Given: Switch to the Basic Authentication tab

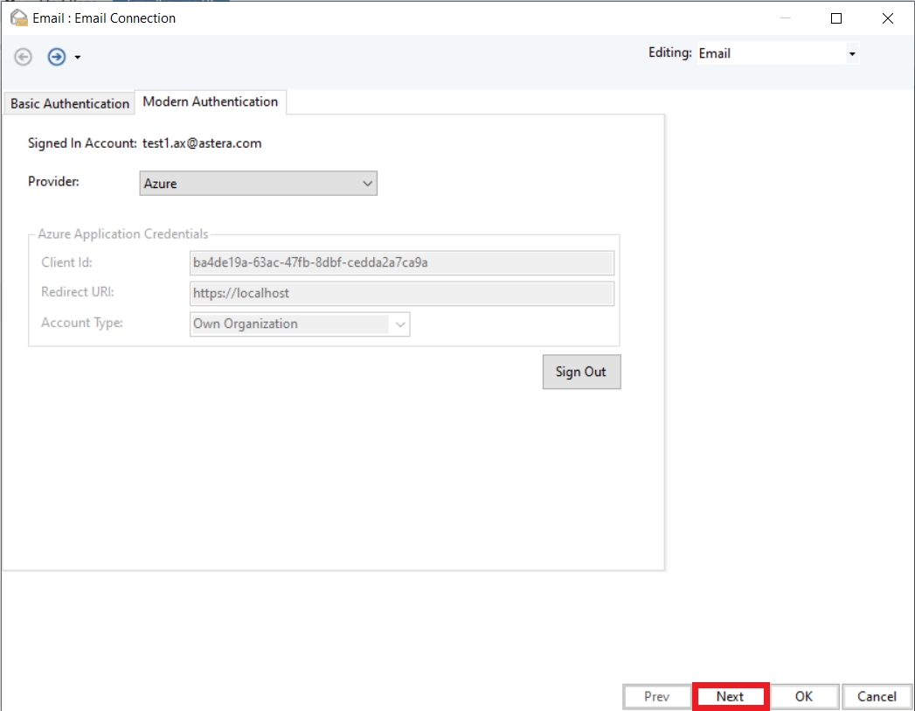Looking at the screenshot, I should [x=69, y=103].
